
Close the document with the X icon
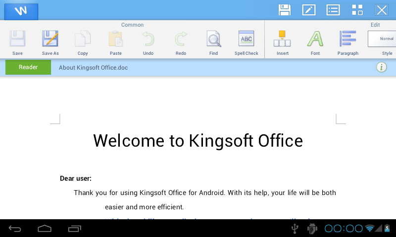pyautogui.click(x=382, y=10)
